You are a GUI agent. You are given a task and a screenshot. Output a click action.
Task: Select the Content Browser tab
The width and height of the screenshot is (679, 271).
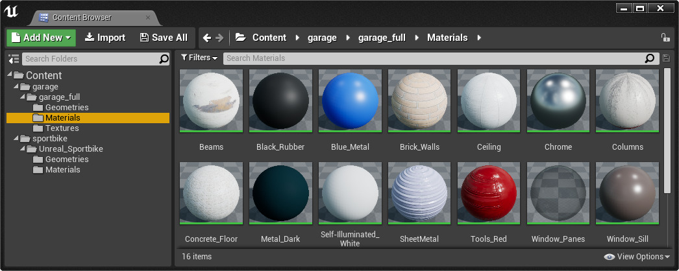coord(81,18)
